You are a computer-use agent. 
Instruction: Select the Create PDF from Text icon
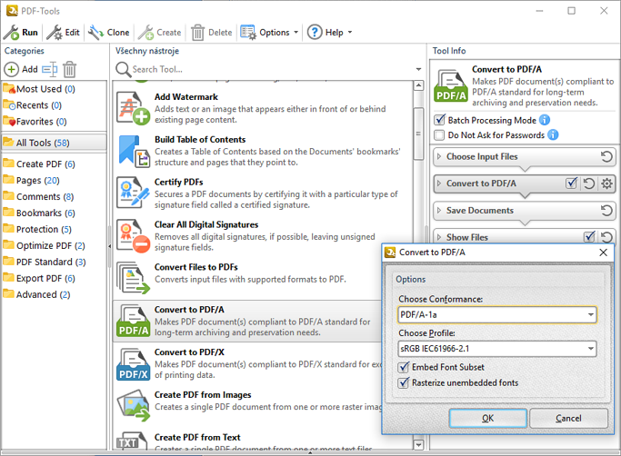pyautogui.click(x=132, y=441)
